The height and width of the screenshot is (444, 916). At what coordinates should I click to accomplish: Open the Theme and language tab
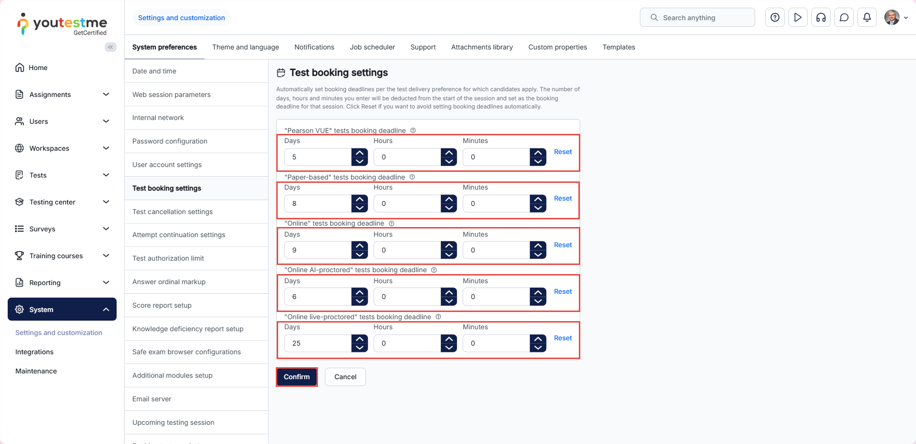[x=246, y=47]
